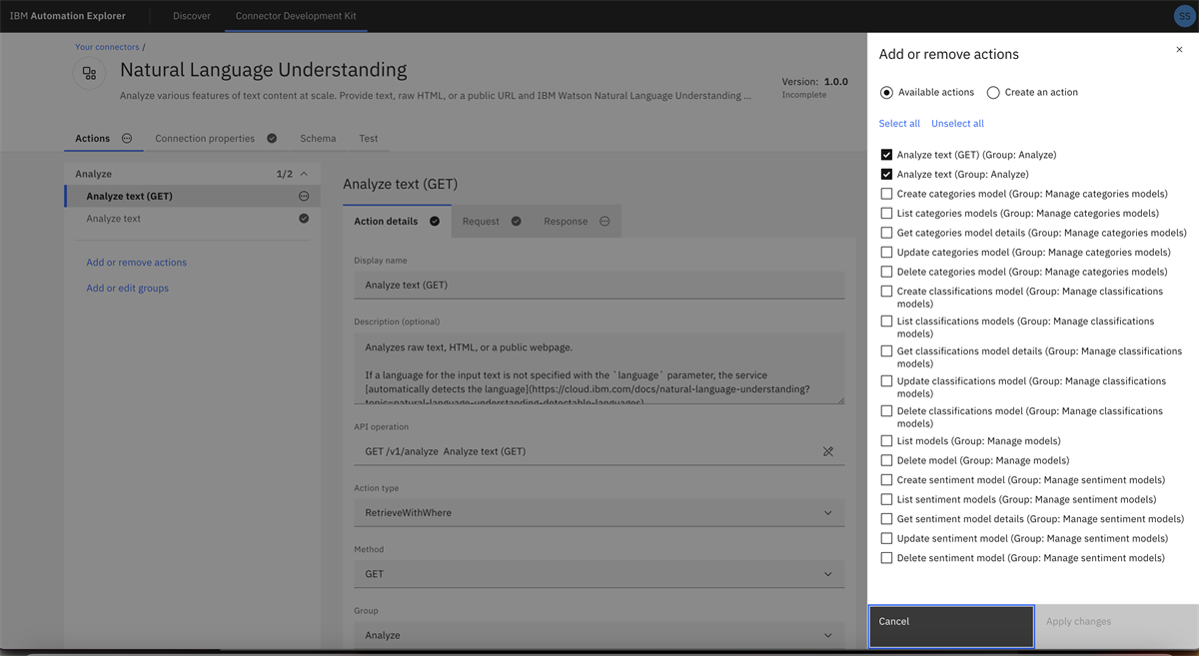Check Update sentiment model checkbox
This screenshot has height=656, width=1199.
click(x=886, y=538)
